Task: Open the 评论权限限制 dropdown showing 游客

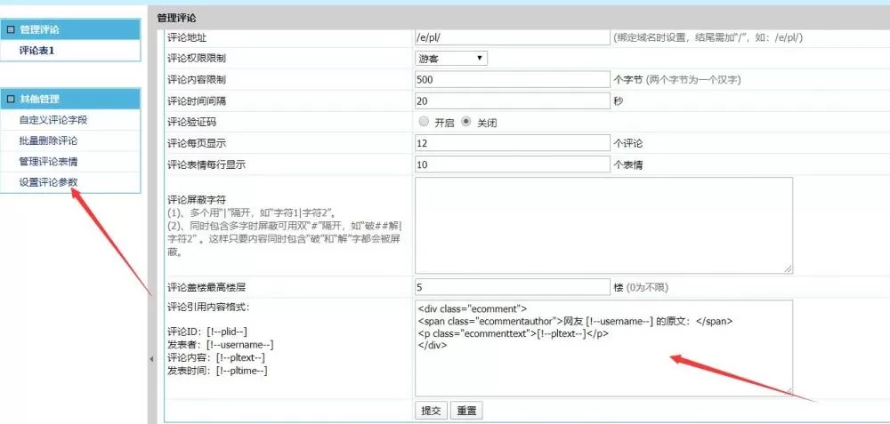Action: click(x=450, y=58)
